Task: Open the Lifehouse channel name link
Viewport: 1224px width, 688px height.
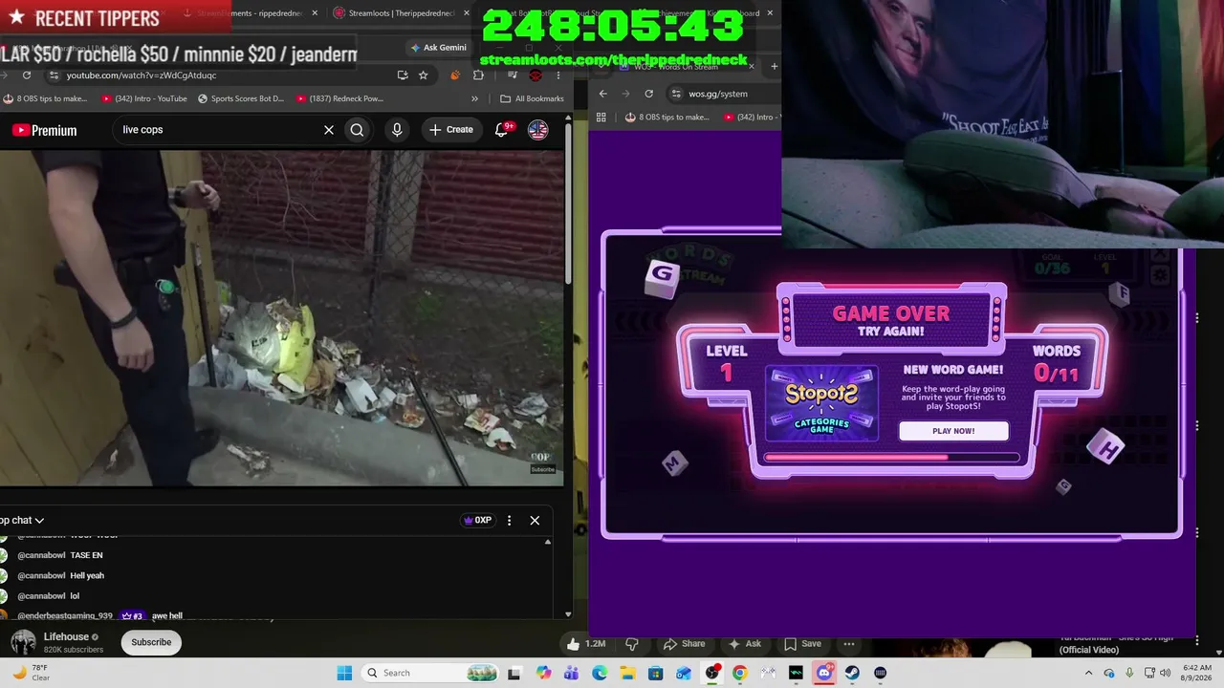Action: click(x=66, y=636)
